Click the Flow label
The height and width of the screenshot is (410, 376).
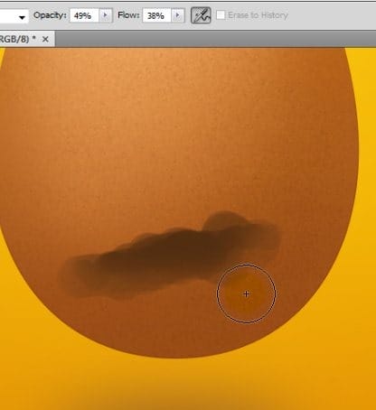tap(128, 15)
